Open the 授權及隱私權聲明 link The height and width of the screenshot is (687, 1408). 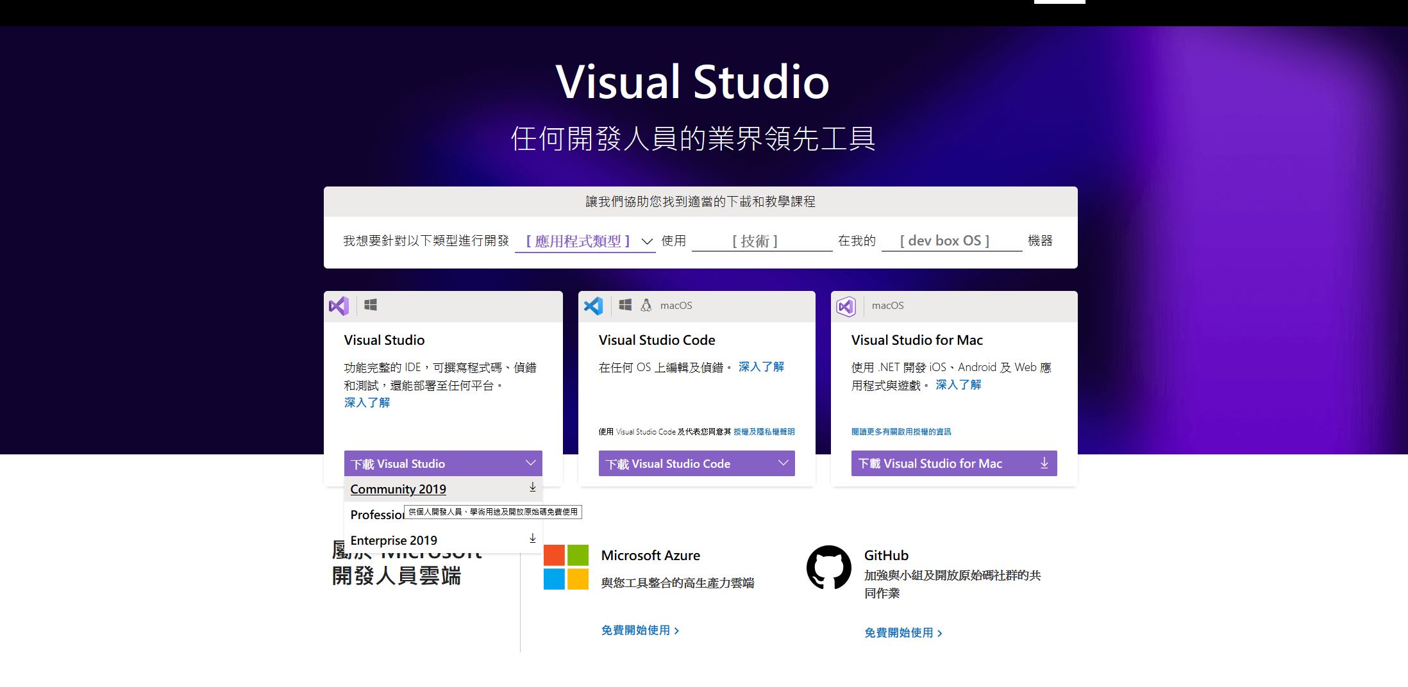(764, 432)
